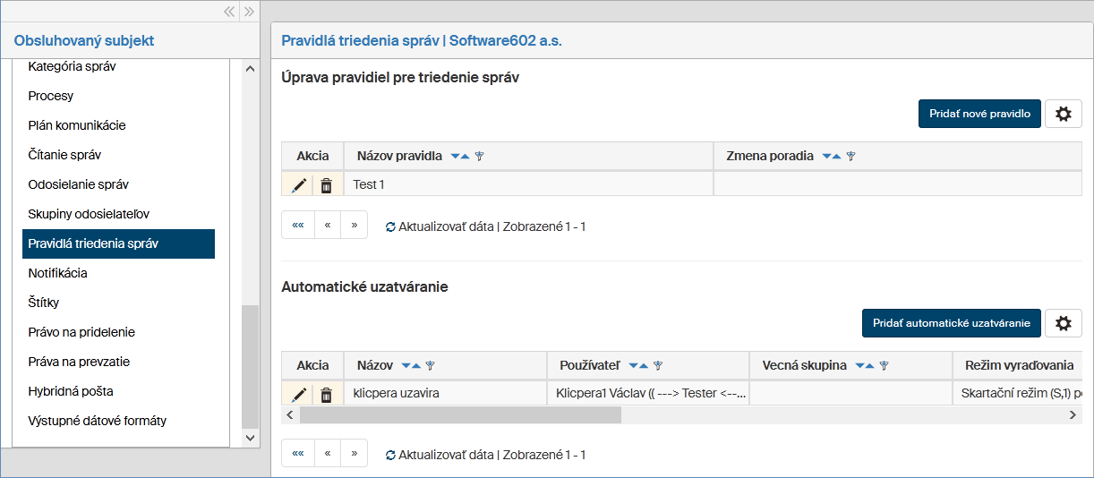The width and height of the screenshot is (1094, 478).
Task: Click pencil icon for klicpera uzavira row
Action: tap(299, 394)
